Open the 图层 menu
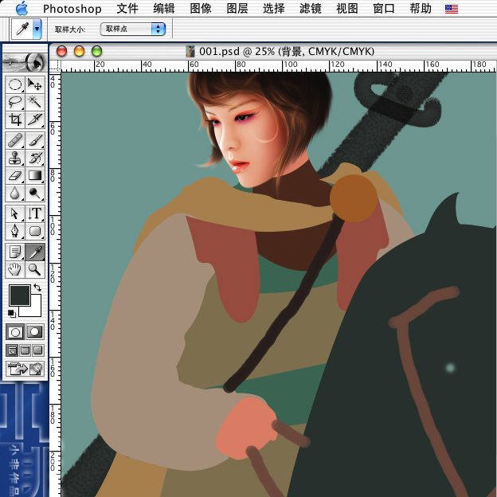This screenshot has width=497, height=497. pos(237,9)
